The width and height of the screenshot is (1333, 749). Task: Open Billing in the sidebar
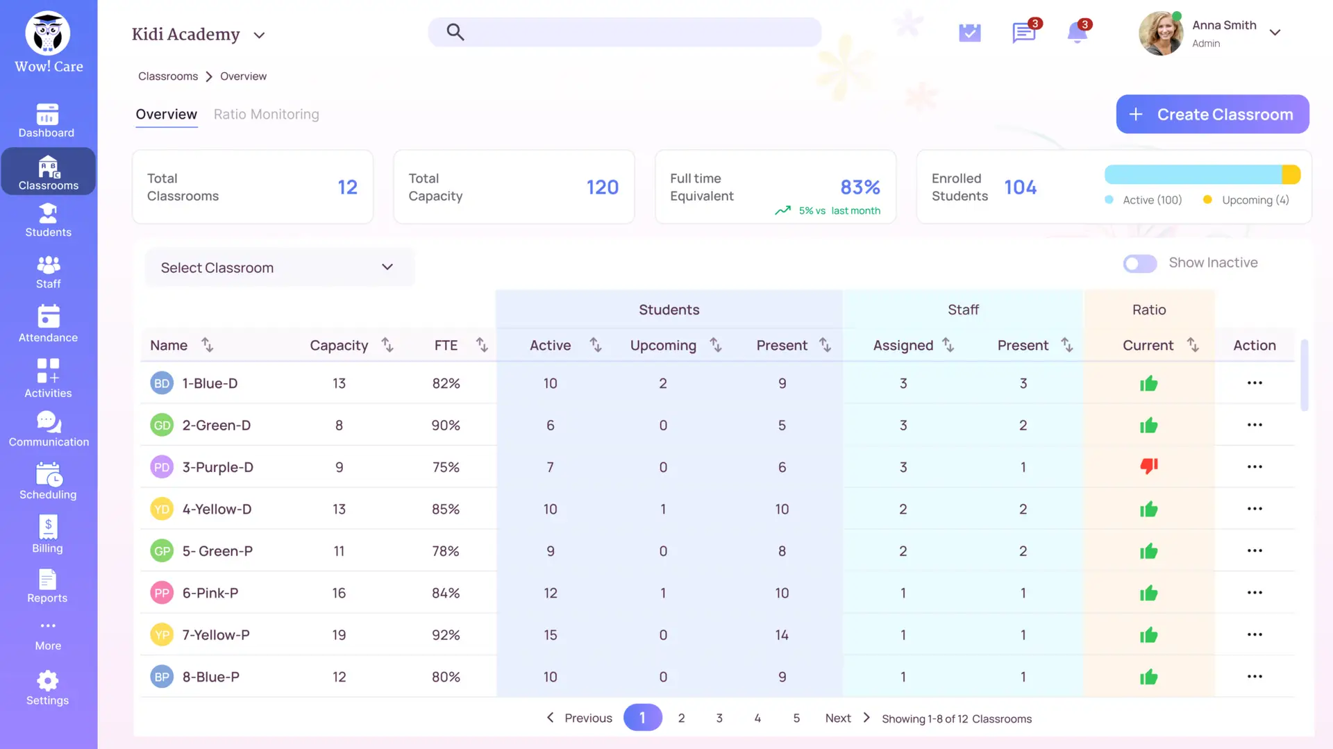click(48, 535)
